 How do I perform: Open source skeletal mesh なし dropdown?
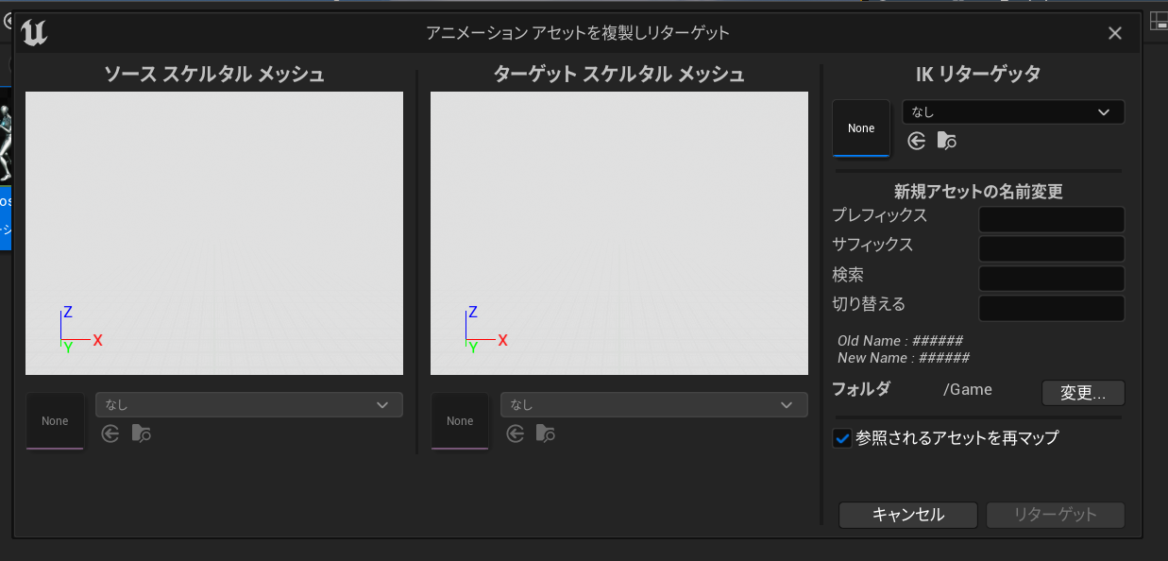[248, 405]
